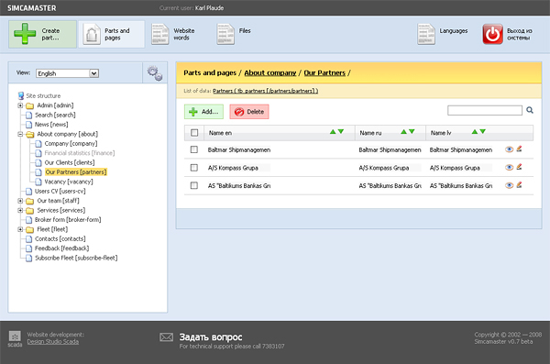The width and height of the screenshot is (550, 364).
Task: Click the Fleet folder icon in tree
Action: pos(30,229)
